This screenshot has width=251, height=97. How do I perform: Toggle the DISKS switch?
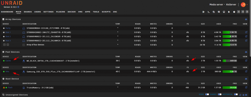pyautogui.click(x=207, y=94)
